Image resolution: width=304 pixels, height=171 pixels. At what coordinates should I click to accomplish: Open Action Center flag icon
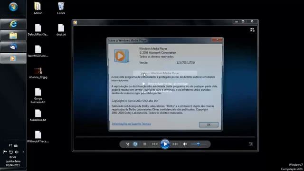tap(5, 152)
